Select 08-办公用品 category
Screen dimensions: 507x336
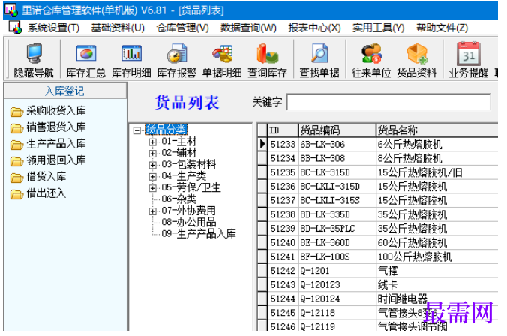(189, 222)
